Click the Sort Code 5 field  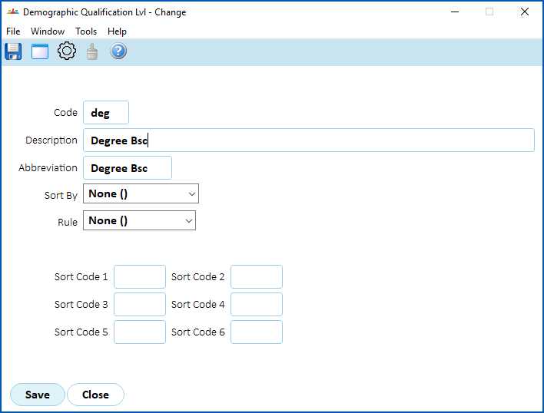(140, 332)
